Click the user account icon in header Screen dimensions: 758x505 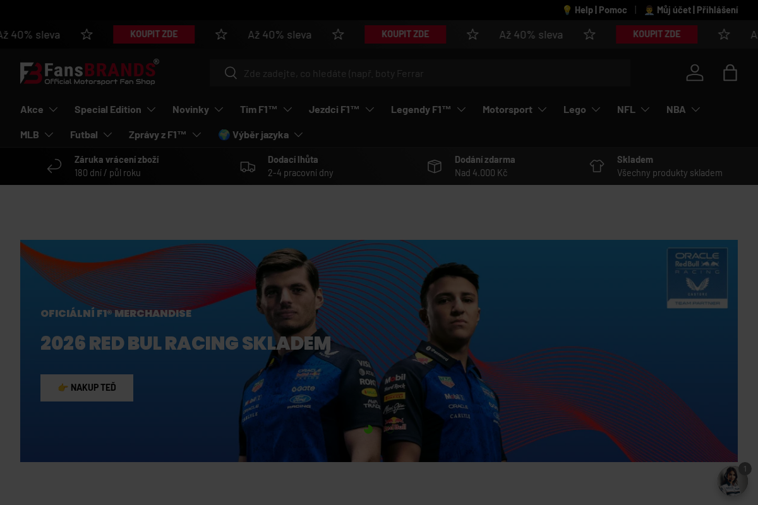click(x=695, y=73)
